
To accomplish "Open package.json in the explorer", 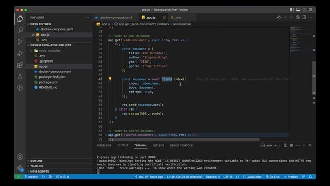I will [x=48, y=82].
